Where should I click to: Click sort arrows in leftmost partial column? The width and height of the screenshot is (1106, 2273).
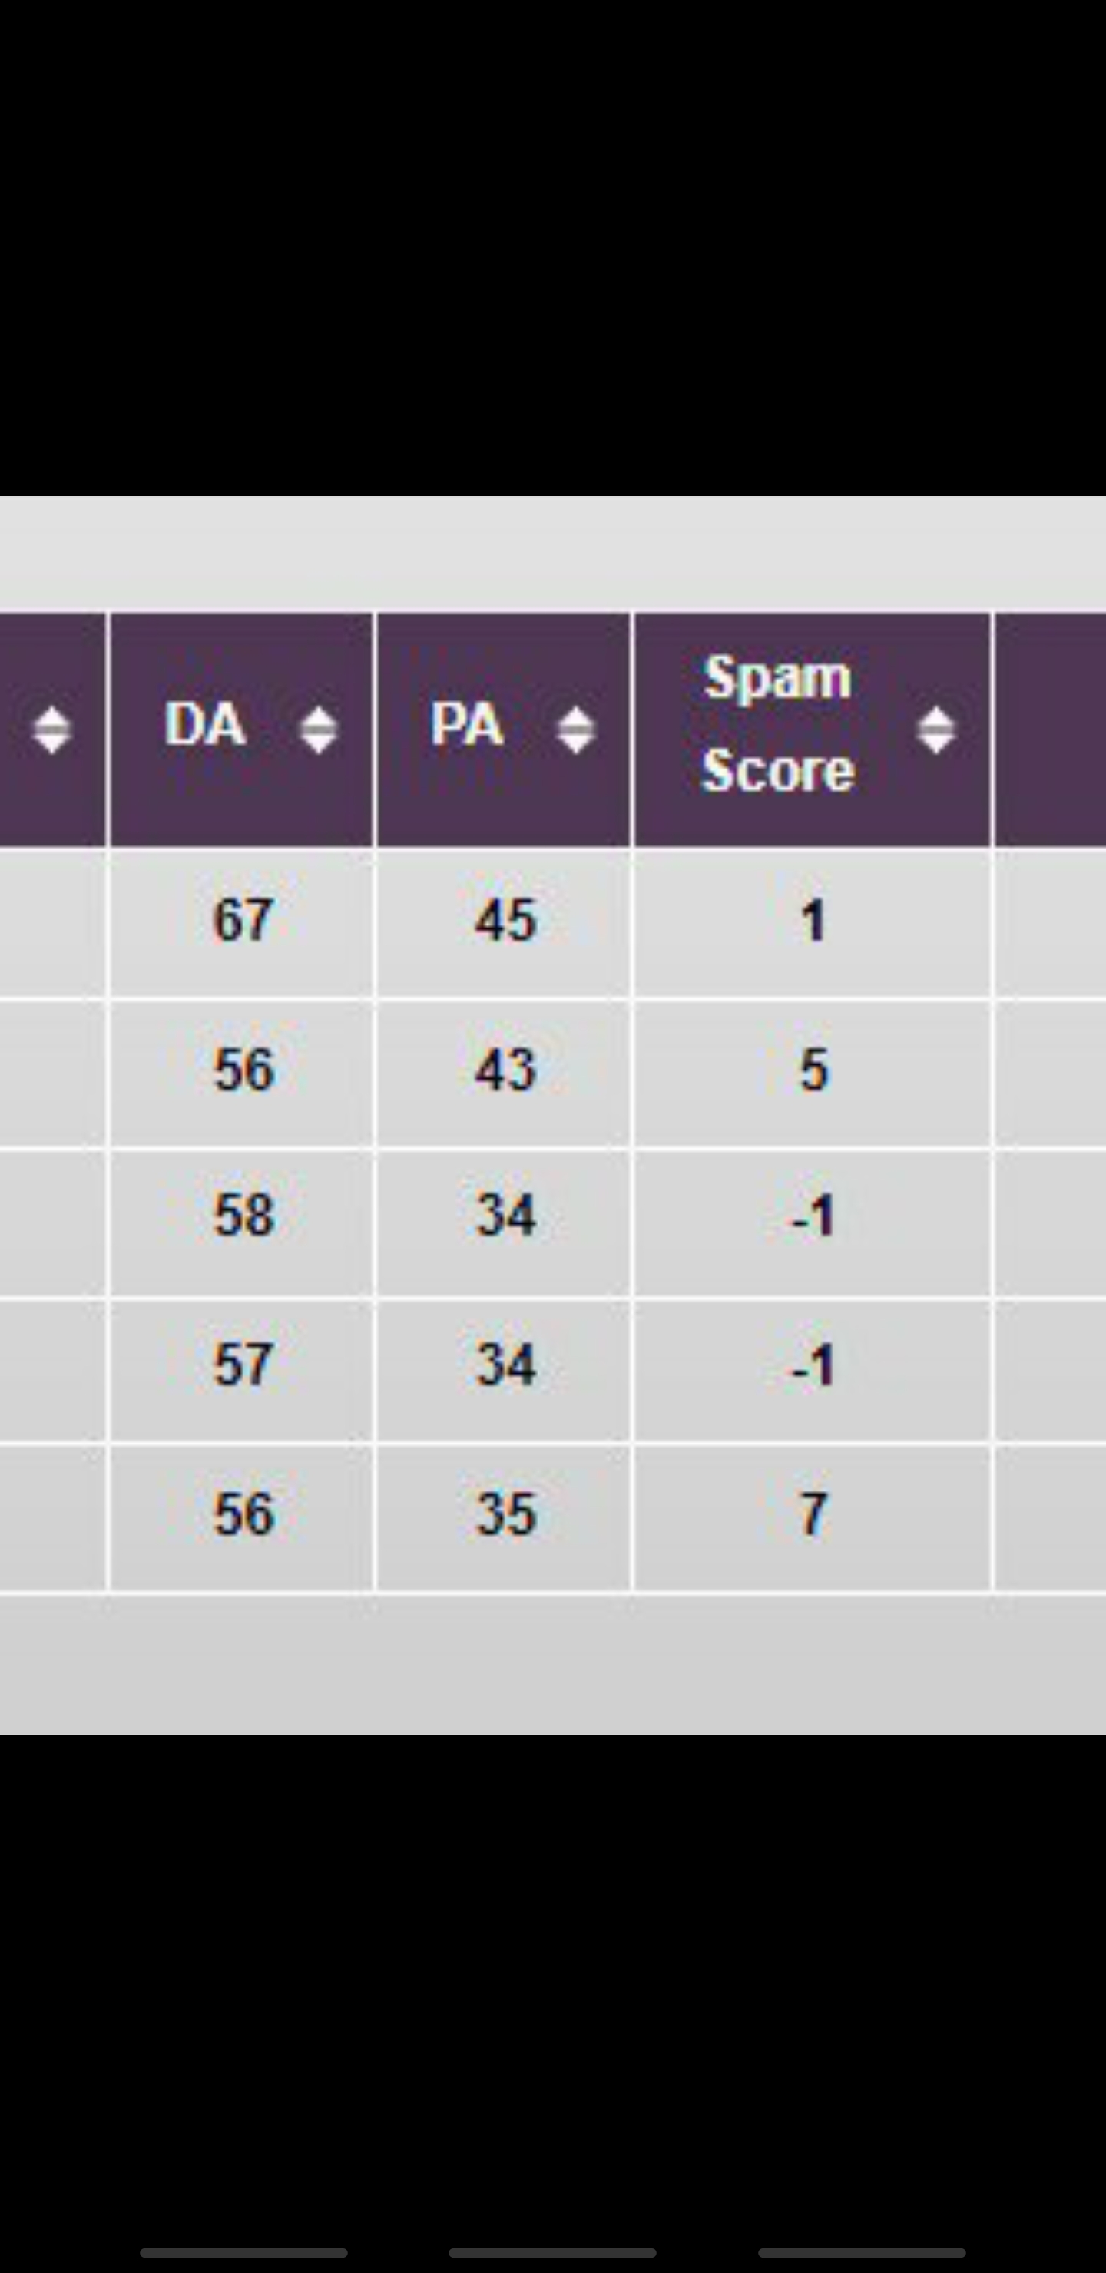51,730
